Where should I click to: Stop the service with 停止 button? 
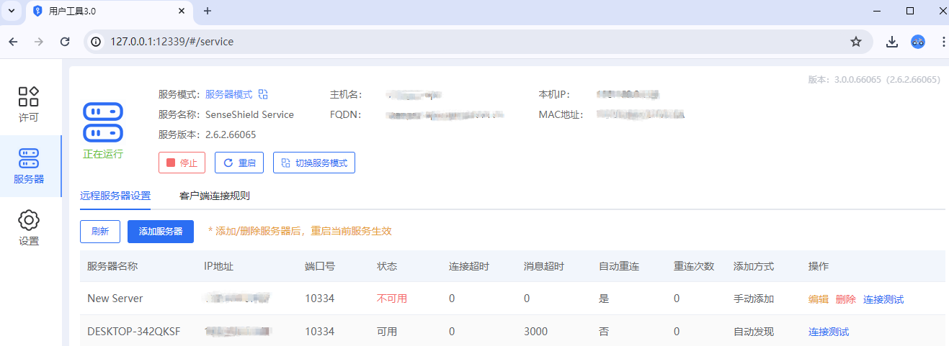(182, 163)
